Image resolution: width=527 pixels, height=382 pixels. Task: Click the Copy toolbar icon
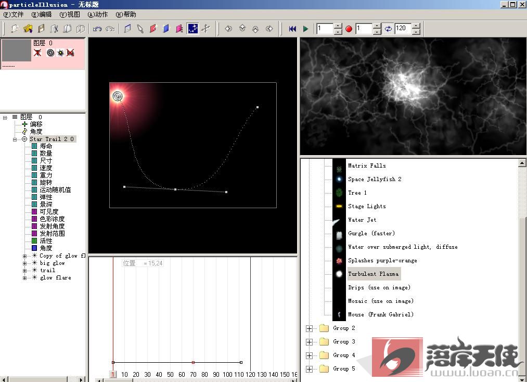click(67, 29)
